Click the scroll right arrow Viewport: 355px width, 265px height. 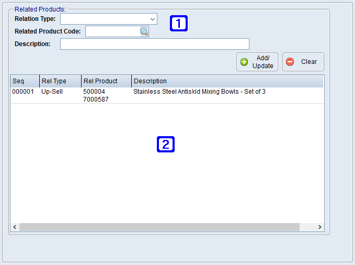319,227
